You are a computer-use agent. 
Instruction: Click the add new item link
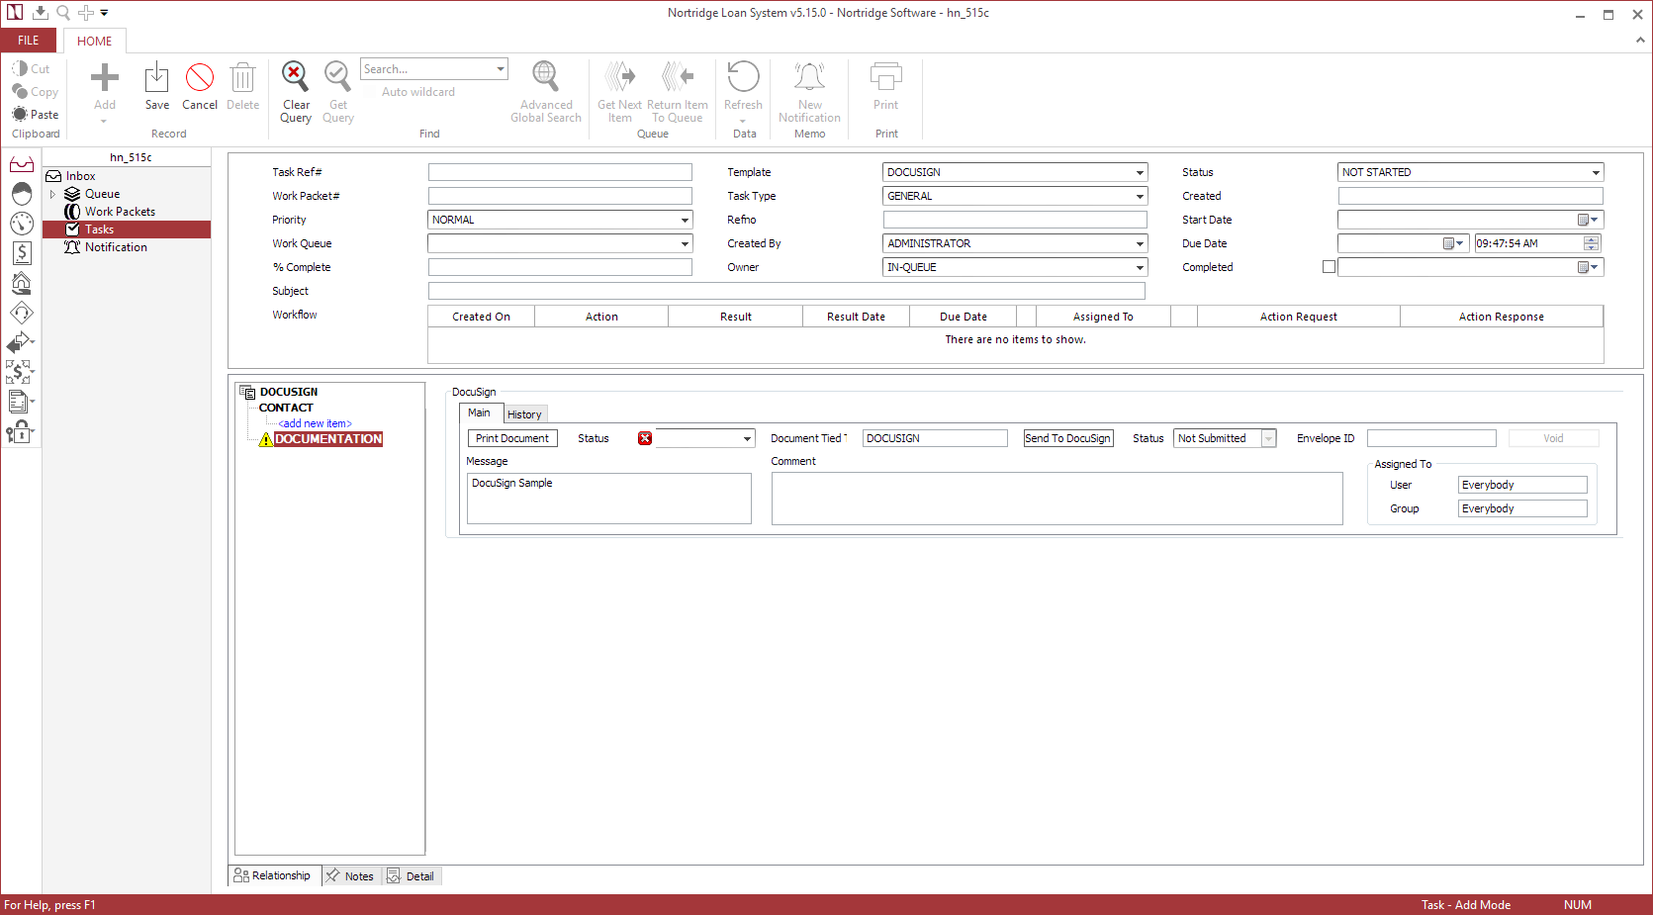coord(315,423)
